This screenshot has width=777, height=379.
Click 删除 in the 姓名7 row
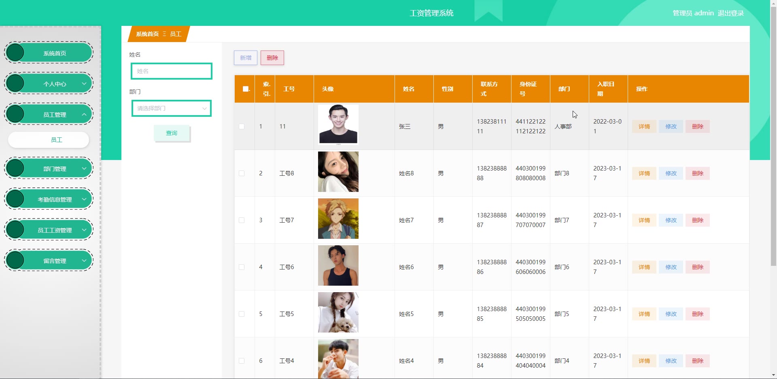tap(698, 220)
